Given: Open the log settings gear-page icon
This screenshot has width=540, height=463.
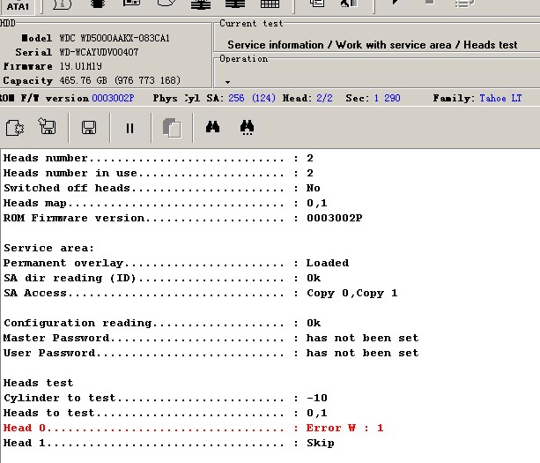Looking at the screenshot, I should (x=15, y=128).
